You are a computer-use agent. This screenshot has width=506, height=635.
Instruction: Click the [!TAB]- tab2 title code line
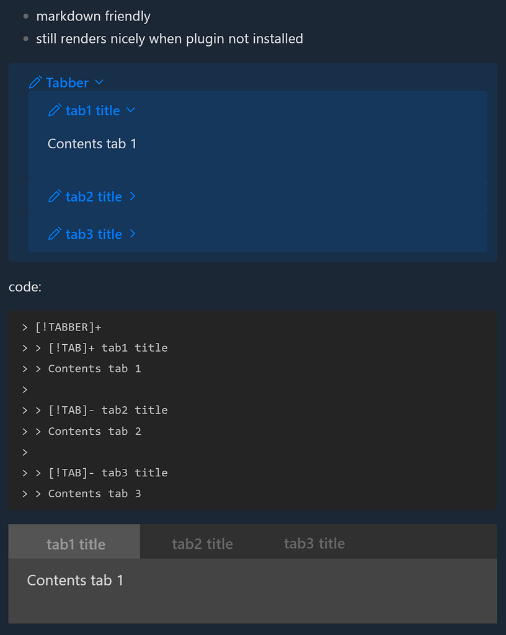coord(109,410)
